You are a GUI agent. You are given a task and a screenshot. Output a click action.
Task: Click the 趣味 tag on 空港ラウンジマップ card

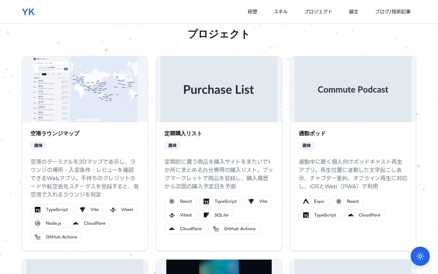tap(38, 146)
